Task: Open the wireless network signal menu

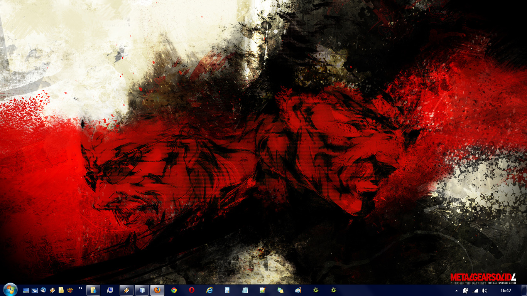Action: click(475, 291)
